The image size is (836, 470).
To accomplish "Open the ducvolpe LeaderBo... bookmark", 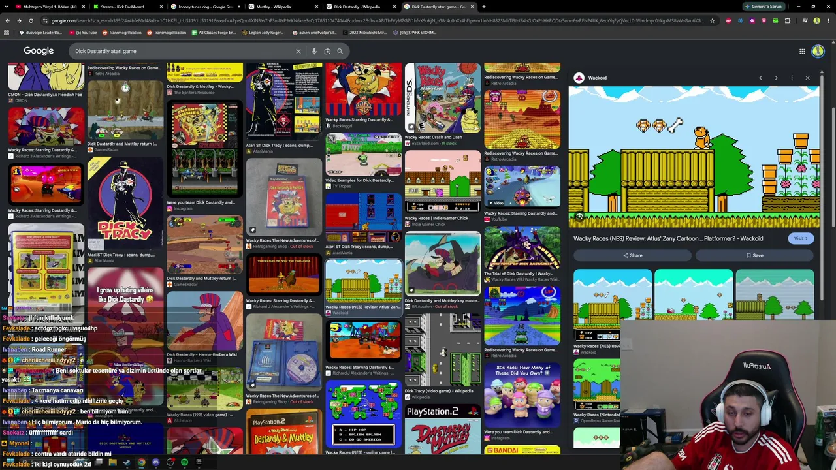I will tap(40, 33).
